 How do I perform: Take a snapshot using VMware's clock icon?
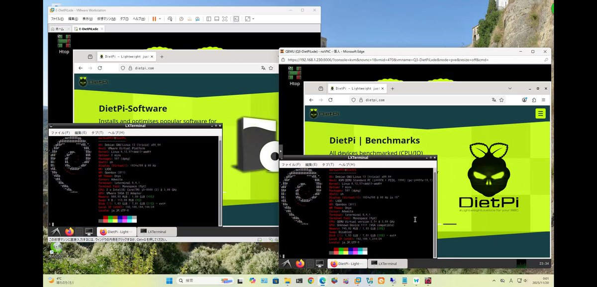coord(182,19)
